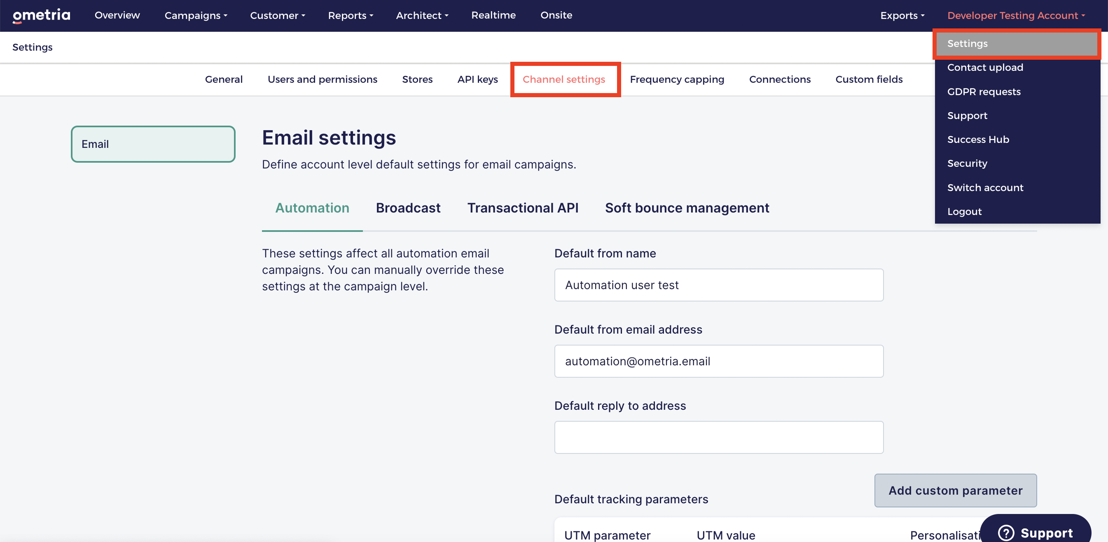Click the Support help question-mark icon

click(1005, 533)
